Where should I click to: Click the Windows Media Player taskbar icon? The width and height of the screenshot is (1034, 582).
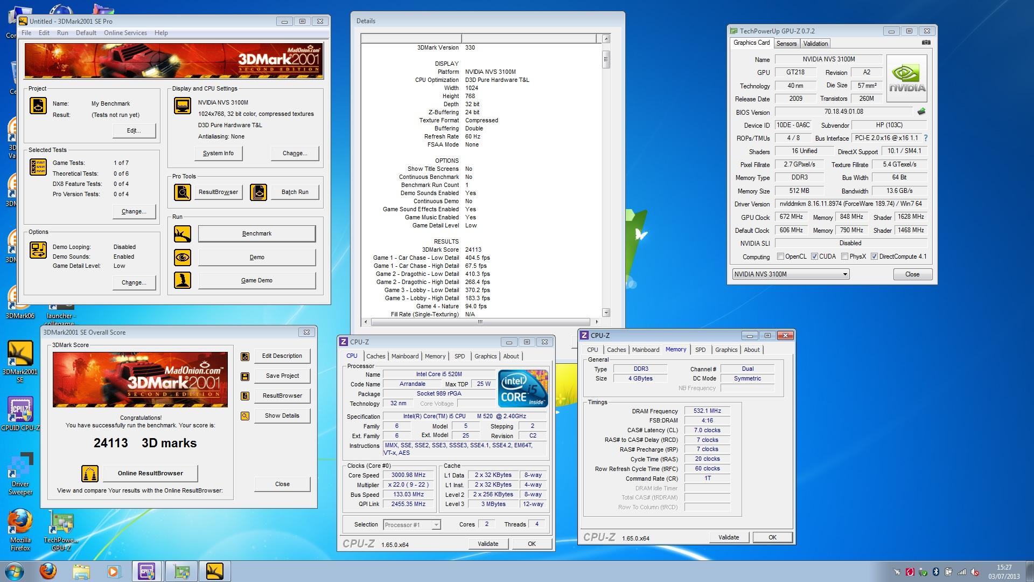pyautogui.click(x=114, y=571)
